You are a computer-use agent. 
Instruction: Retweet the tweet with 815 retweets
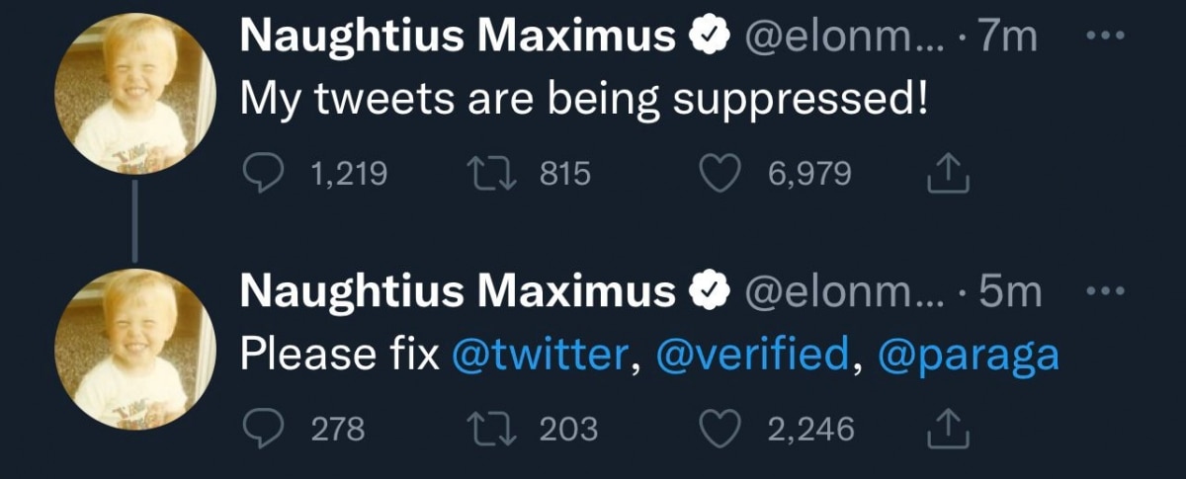pos(491,175)
